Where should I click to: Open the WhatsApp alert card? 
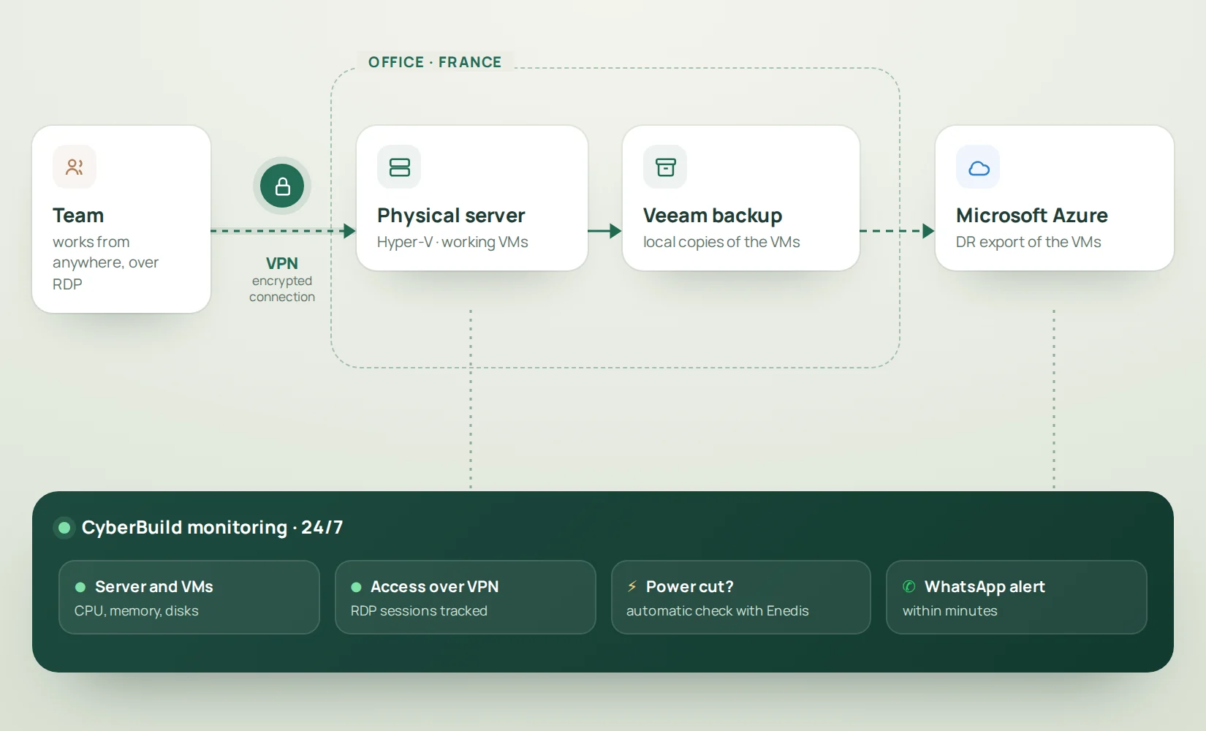pyautogui.click(x=1017, y=597)
